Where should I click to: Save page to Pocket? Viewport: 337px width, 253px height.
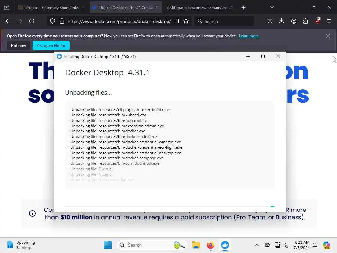[270, 21]
